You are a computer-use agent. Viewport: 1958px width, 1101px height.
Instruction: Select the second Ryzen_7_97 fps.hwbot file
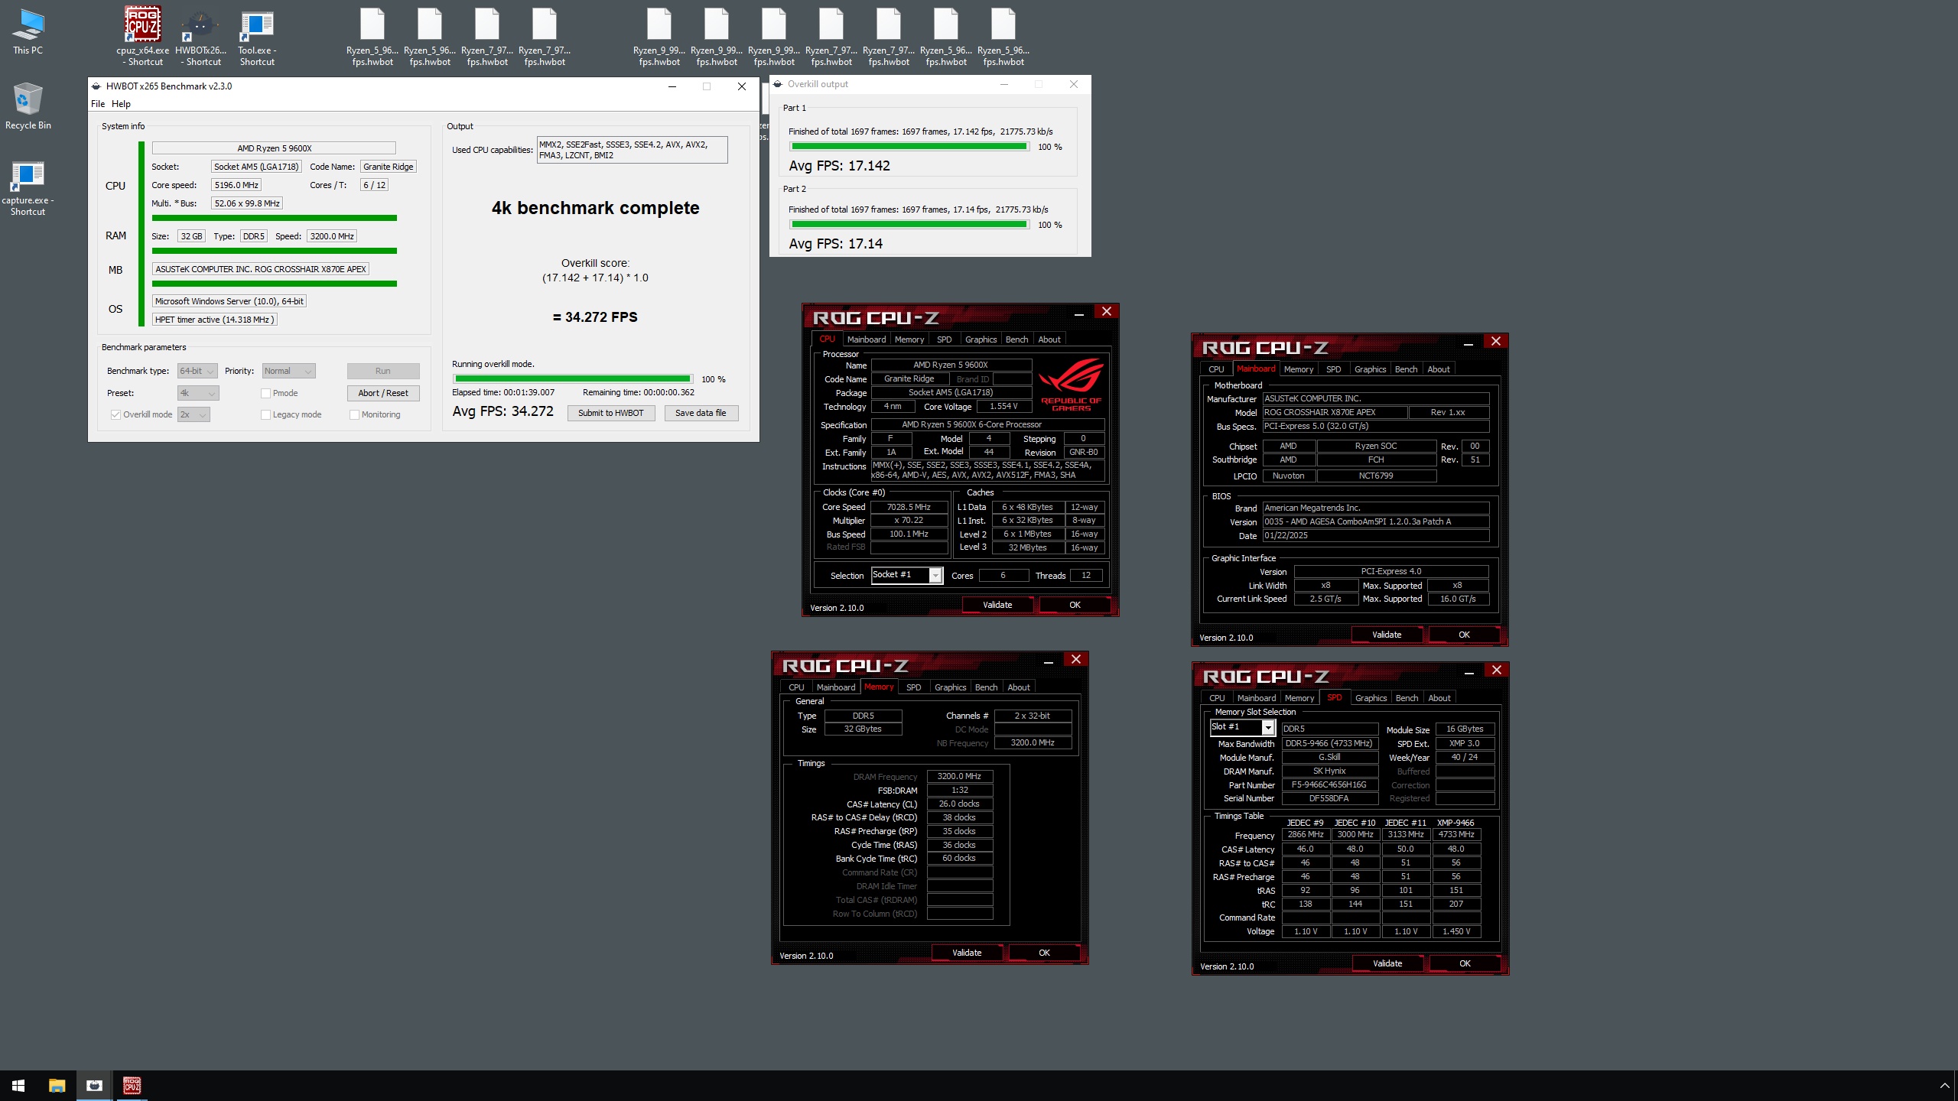click(x=545, y=36)
